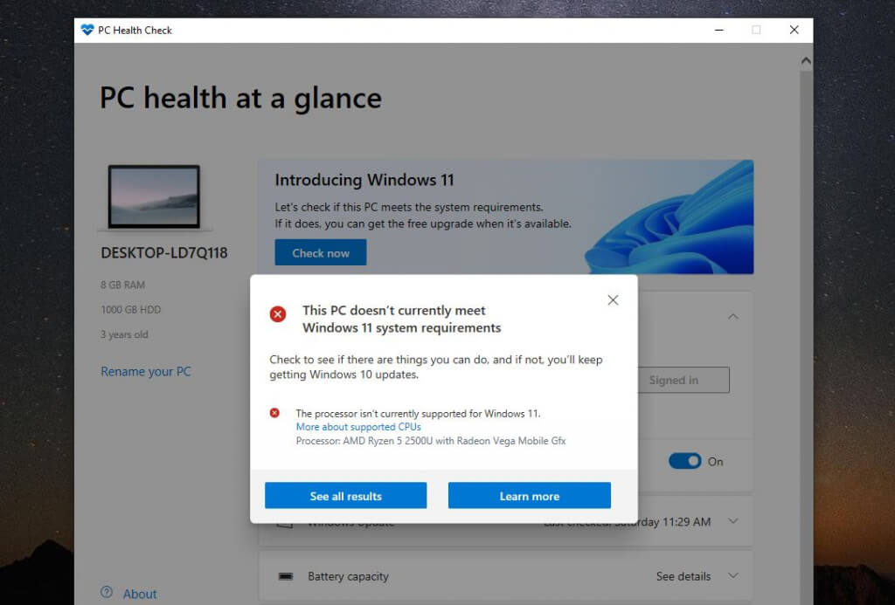Click the Check now button
This screenshot has width=895, height=605.
click(x=320, y=252)
